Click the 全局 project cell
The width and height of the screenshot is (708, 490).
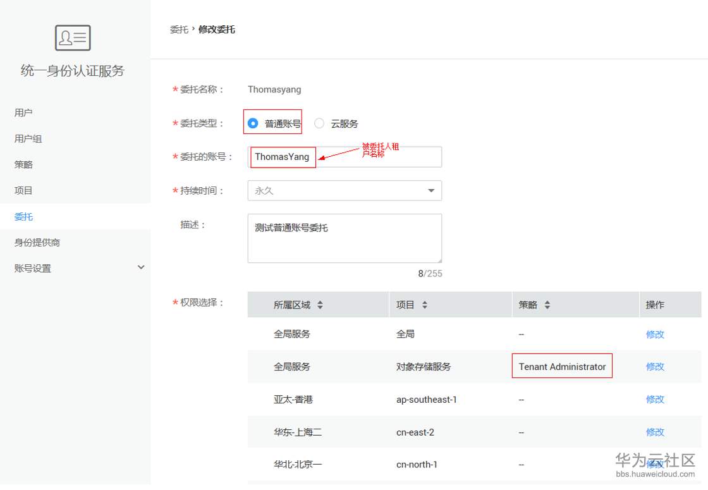pos(405,334)
